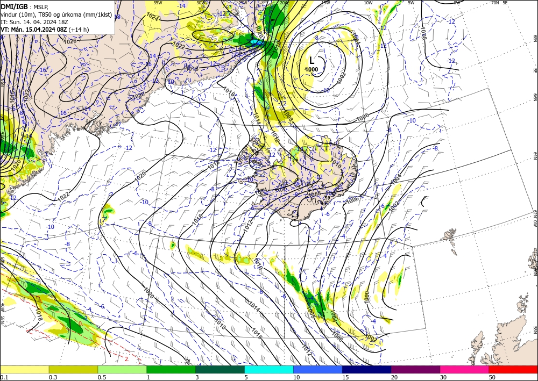The width and height of the screenshot is (538, 381).
Task: Pick the blue 10–15 legend swatch
Action: 318,369
